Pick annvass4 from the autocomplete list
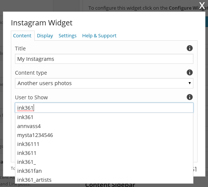208x187 pixels. tap(104, 126)
